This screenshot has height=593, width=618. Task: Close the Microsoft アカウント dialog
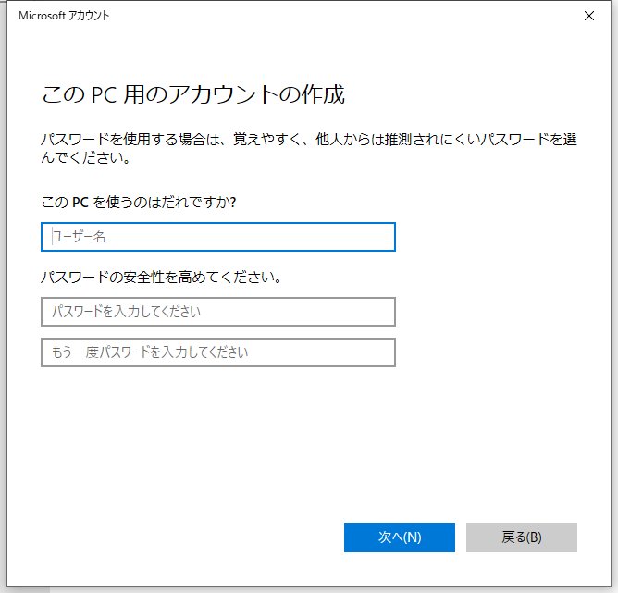coord(589,16)
